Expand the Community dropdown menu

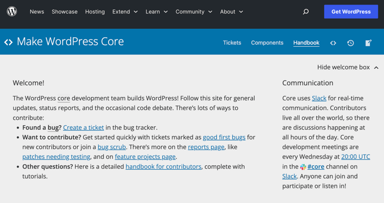194,12
